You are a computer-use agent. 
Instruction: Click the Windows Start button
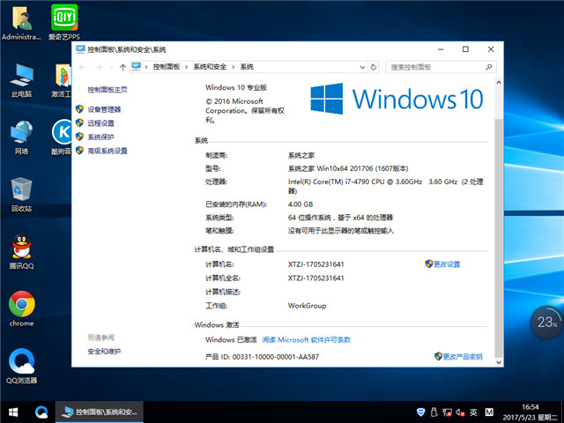click(x=13, y=412)
